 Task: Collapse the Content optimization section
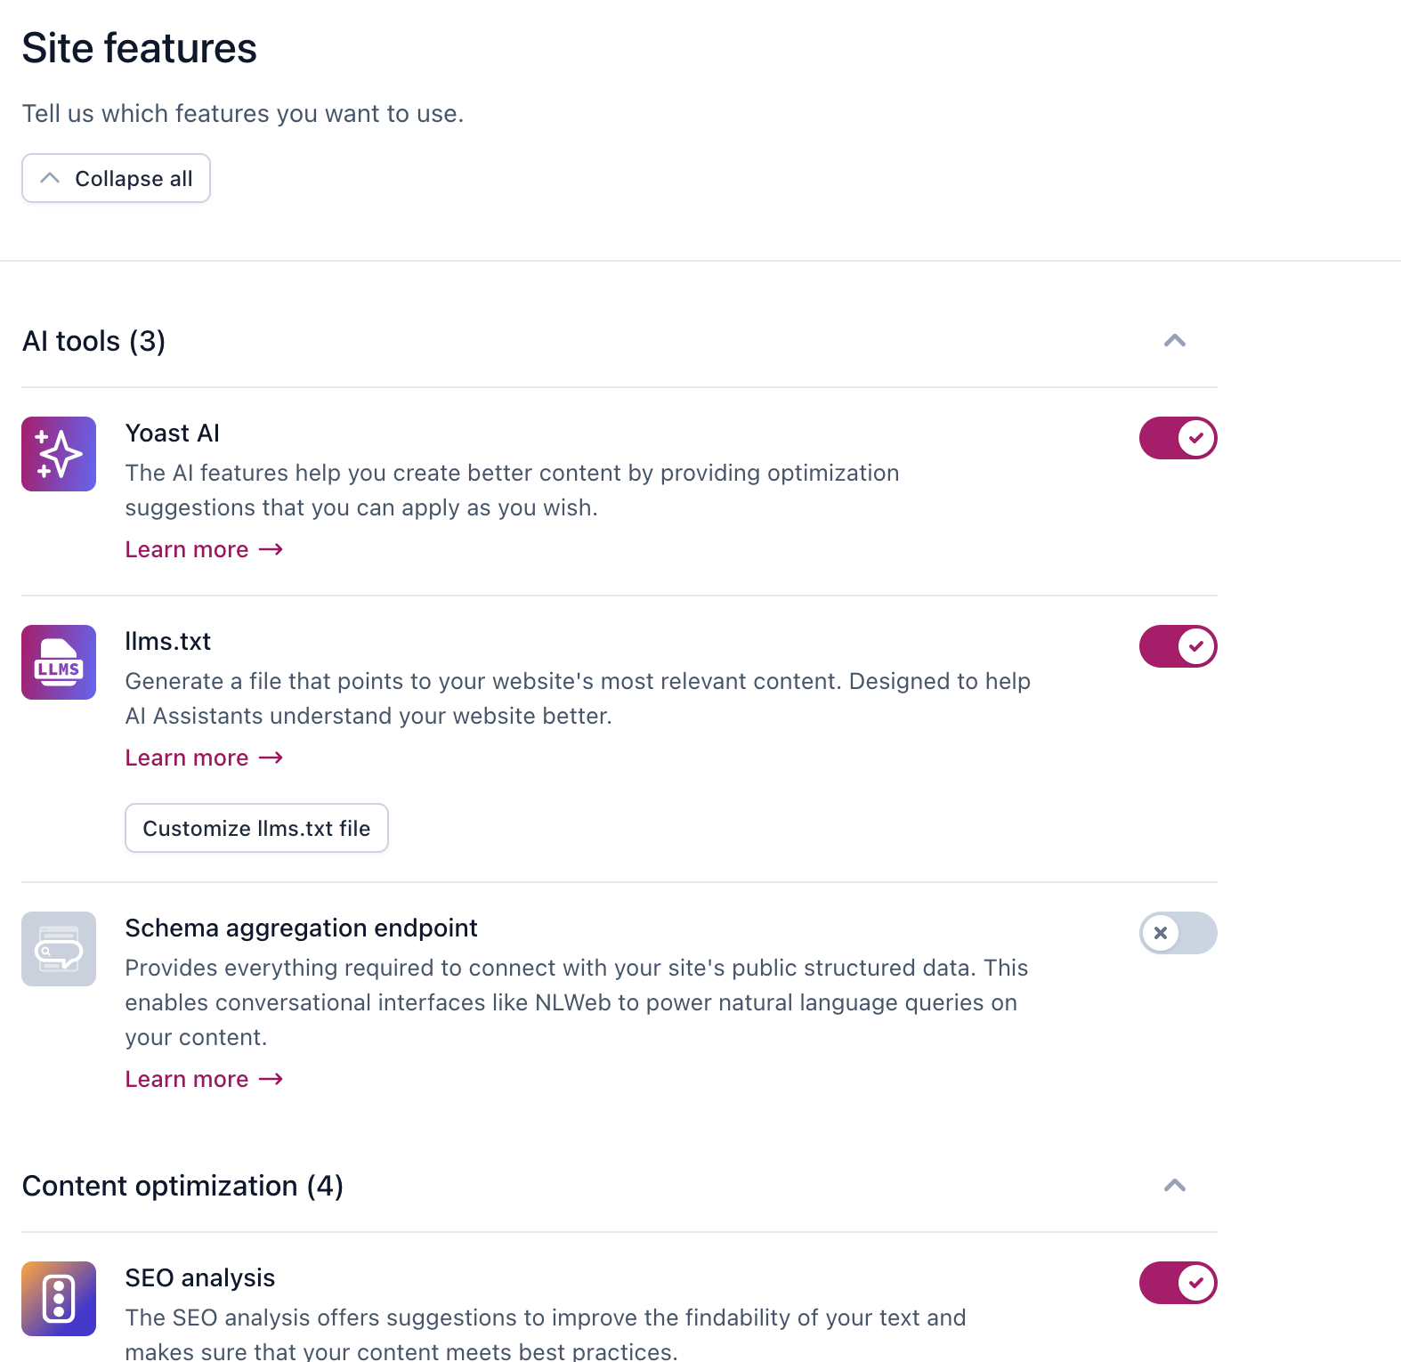click(x=1176, y=1186)
